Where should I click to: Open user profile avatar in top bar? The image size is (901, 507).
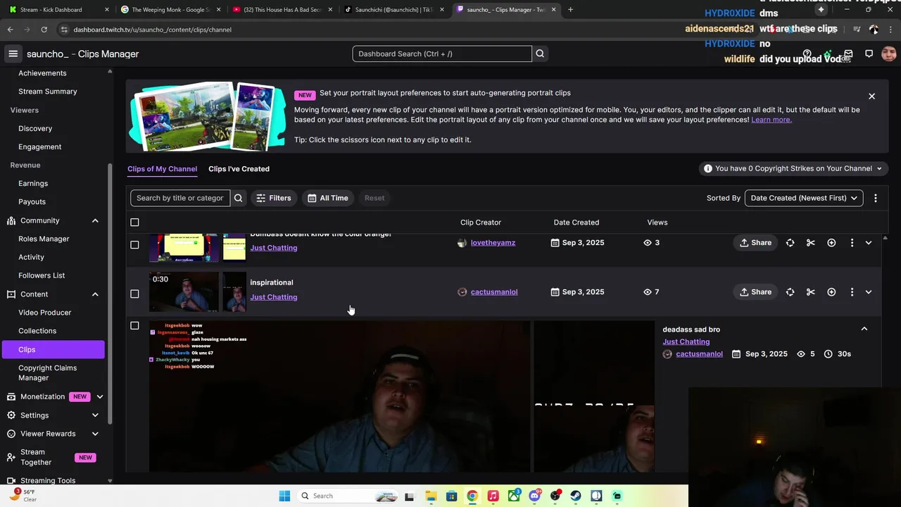click(888, 54)
